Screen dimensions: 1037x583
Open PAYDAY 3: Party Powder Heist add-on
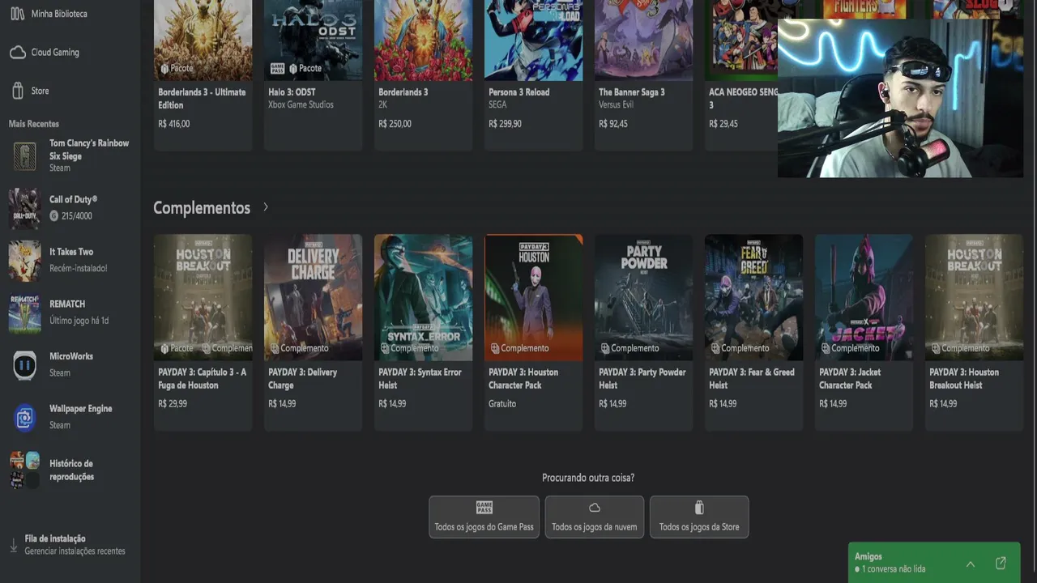[643, 332]
